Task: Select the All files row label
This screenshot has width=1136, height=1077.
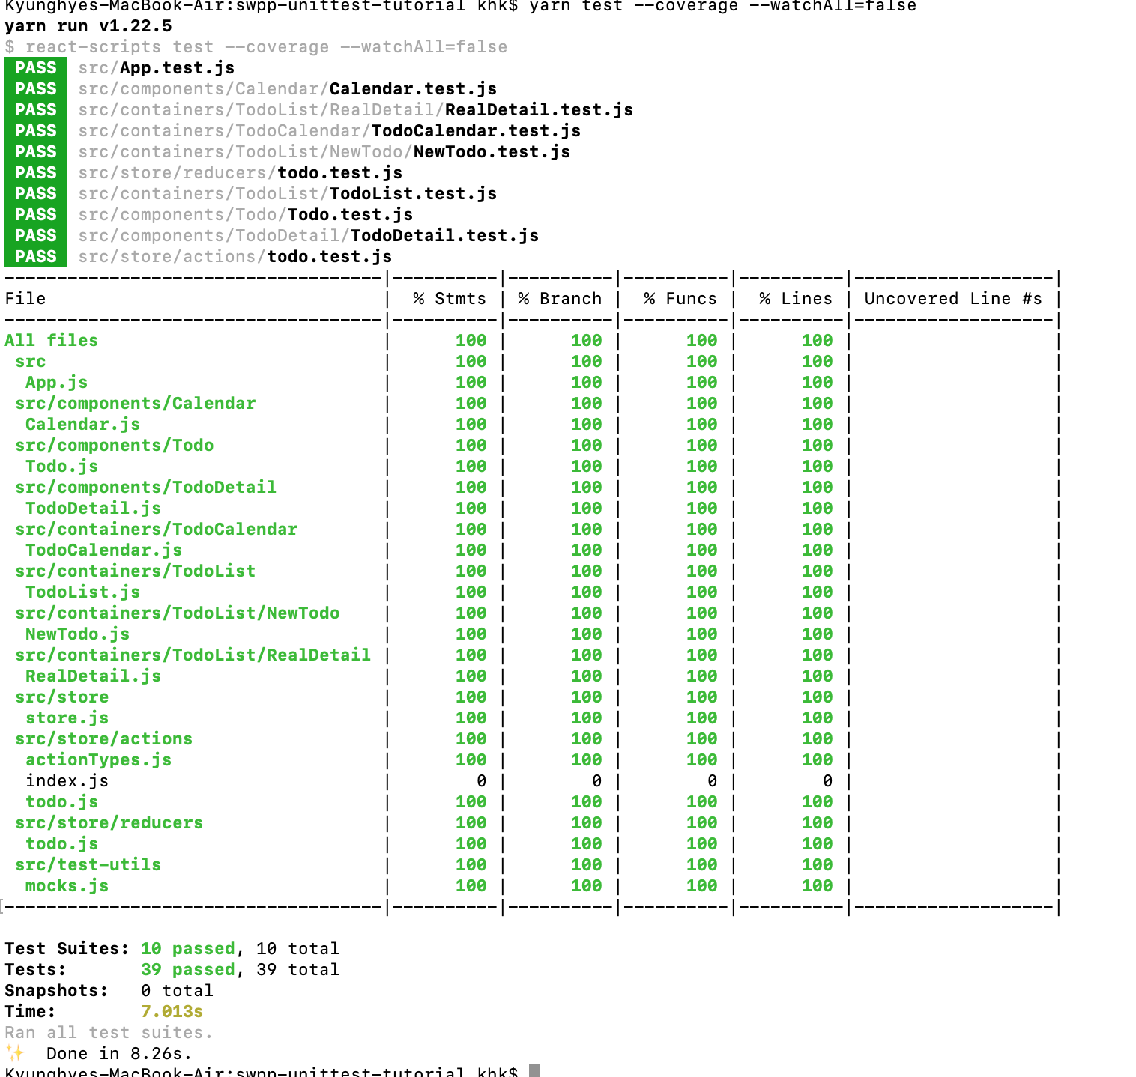Action: [x=52, y=341]
